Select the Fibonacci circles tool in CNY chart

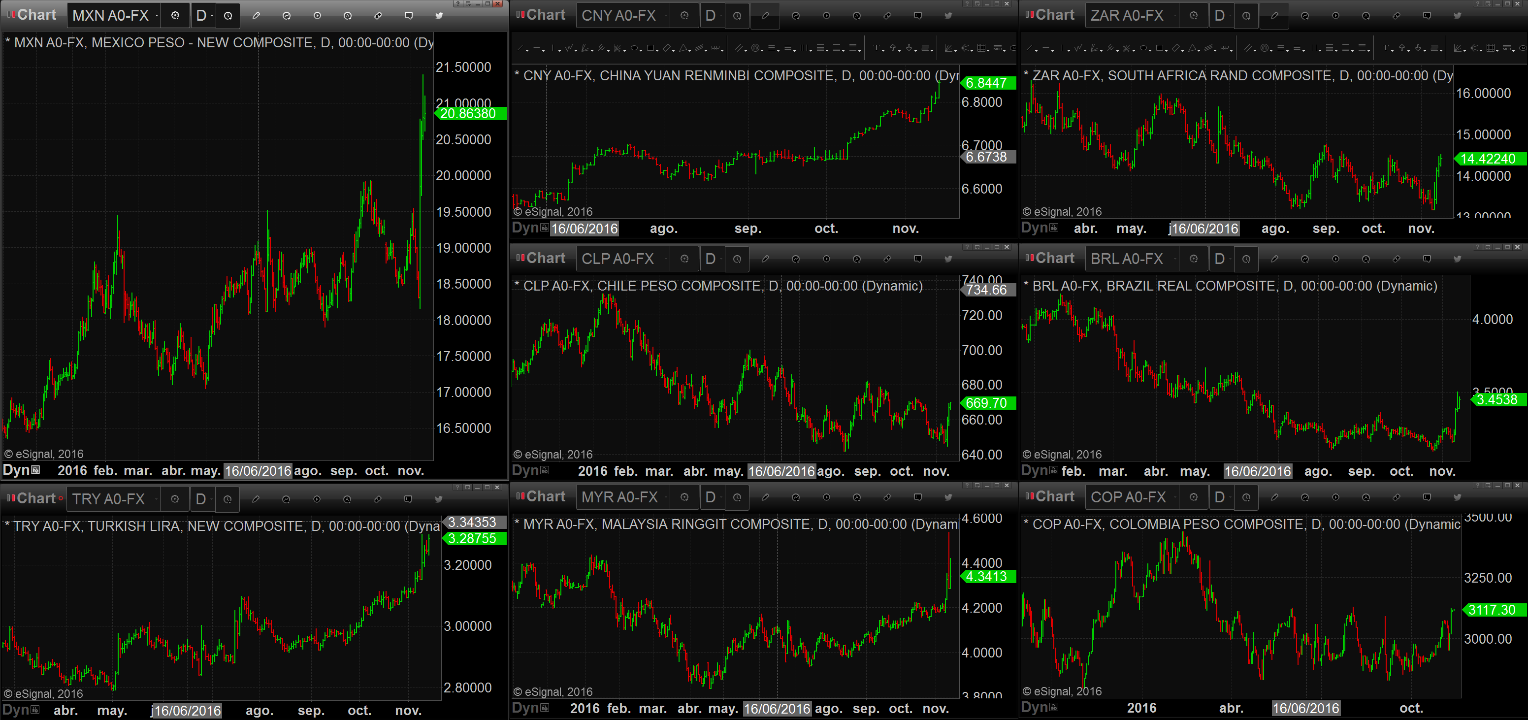point(756,48)
